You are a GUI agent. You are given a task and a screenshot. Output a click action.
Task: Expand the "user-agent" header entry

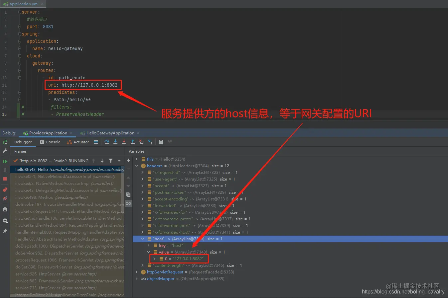142,179
